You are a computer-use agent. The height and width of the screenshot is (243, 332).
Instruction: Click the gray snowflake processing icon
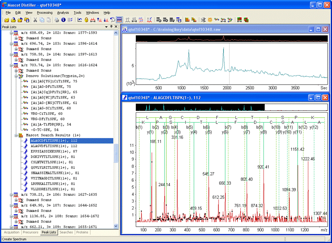[x=203, y=20]
